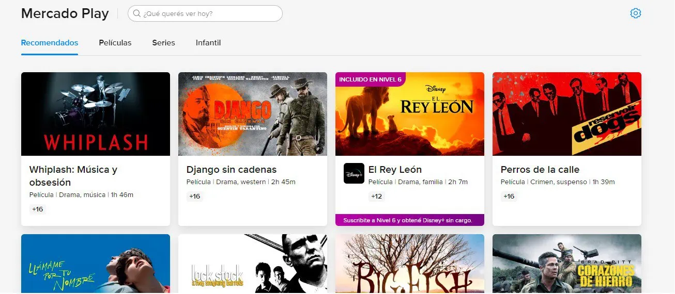This screenshot has width=675, height=294.
Task: Open the Series tab
Action: (x=164, y=43)
